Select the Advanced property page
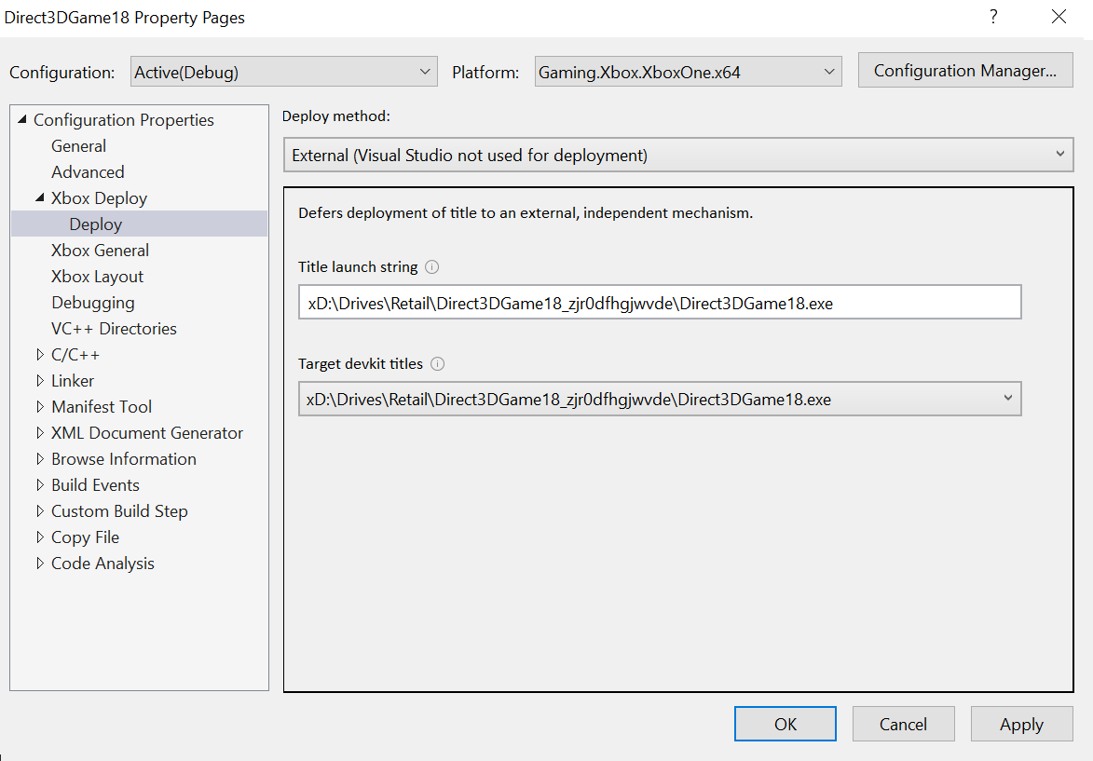This screenshot has width=1093, height=761. (88, 172)
